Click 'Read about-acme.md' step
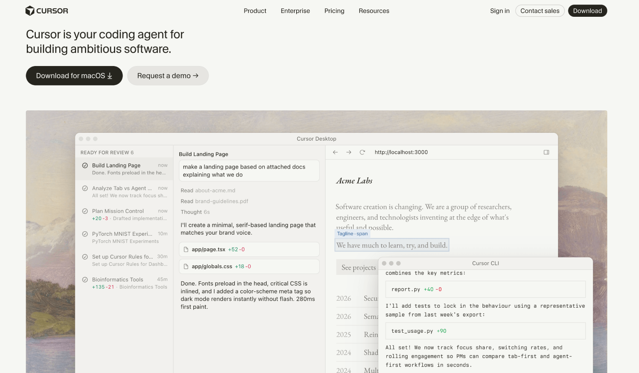 click(x=208, y=191)
